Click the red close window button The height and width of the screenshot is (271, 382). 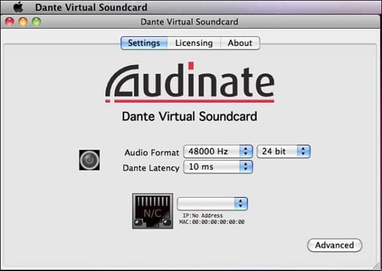click(10, 22)
